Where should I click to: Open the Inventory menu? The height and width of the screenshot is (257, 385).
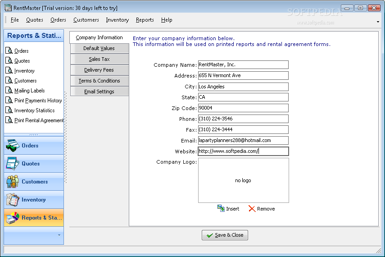pos(118,20)
